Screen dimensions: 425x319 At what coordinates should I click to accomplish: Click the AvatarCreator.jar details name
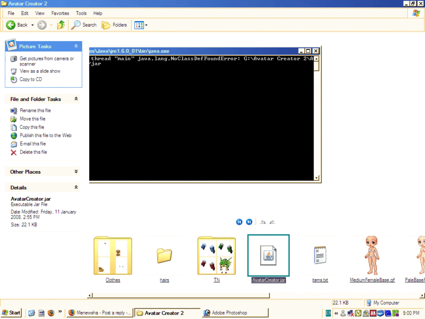coord(31,199)
